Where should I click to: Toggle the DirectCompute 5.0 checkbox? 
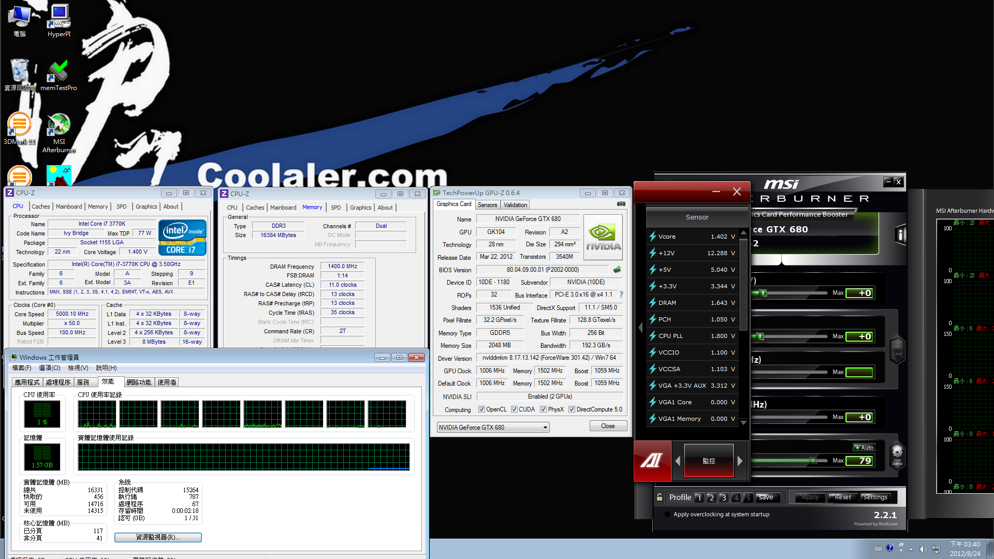[x=572, y=409]
